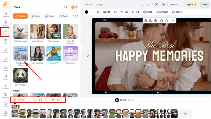This screenshot has width=211, height=119.
Task: Open the Videos sidebar panel
Action: [x=5, y=60]
